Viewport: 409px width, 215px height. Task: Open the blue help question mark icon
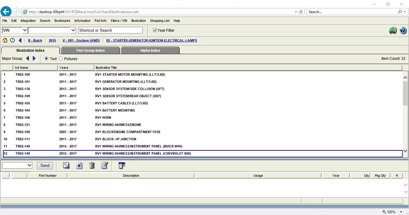tap(403, 30)
